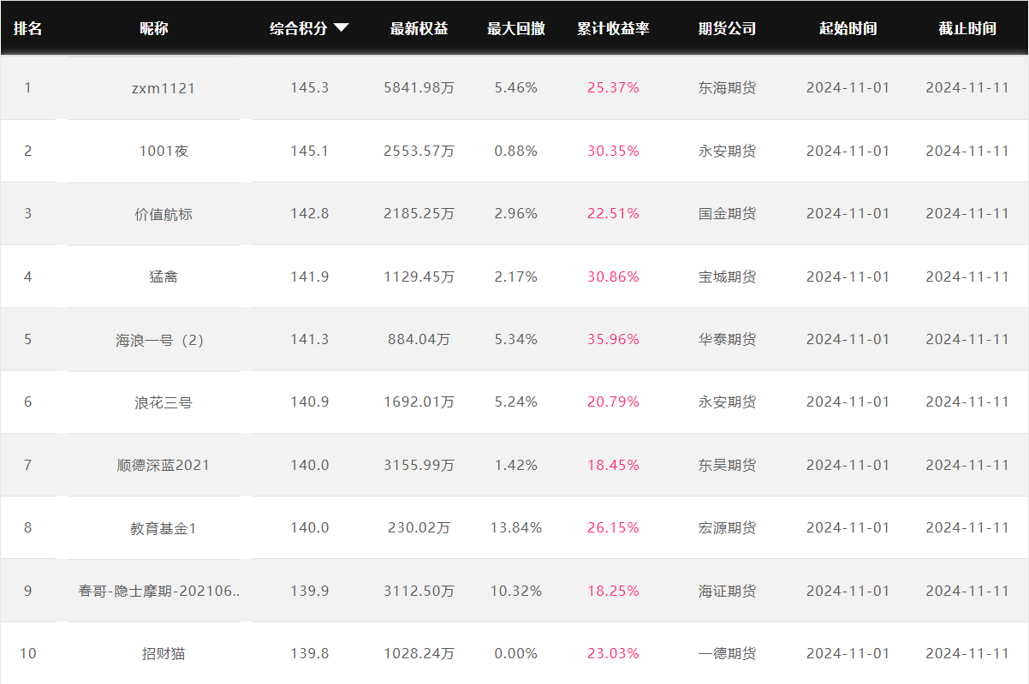Select the score 139.8
Viewport: 1029px width, 684px height.
(x=310, y=653)
